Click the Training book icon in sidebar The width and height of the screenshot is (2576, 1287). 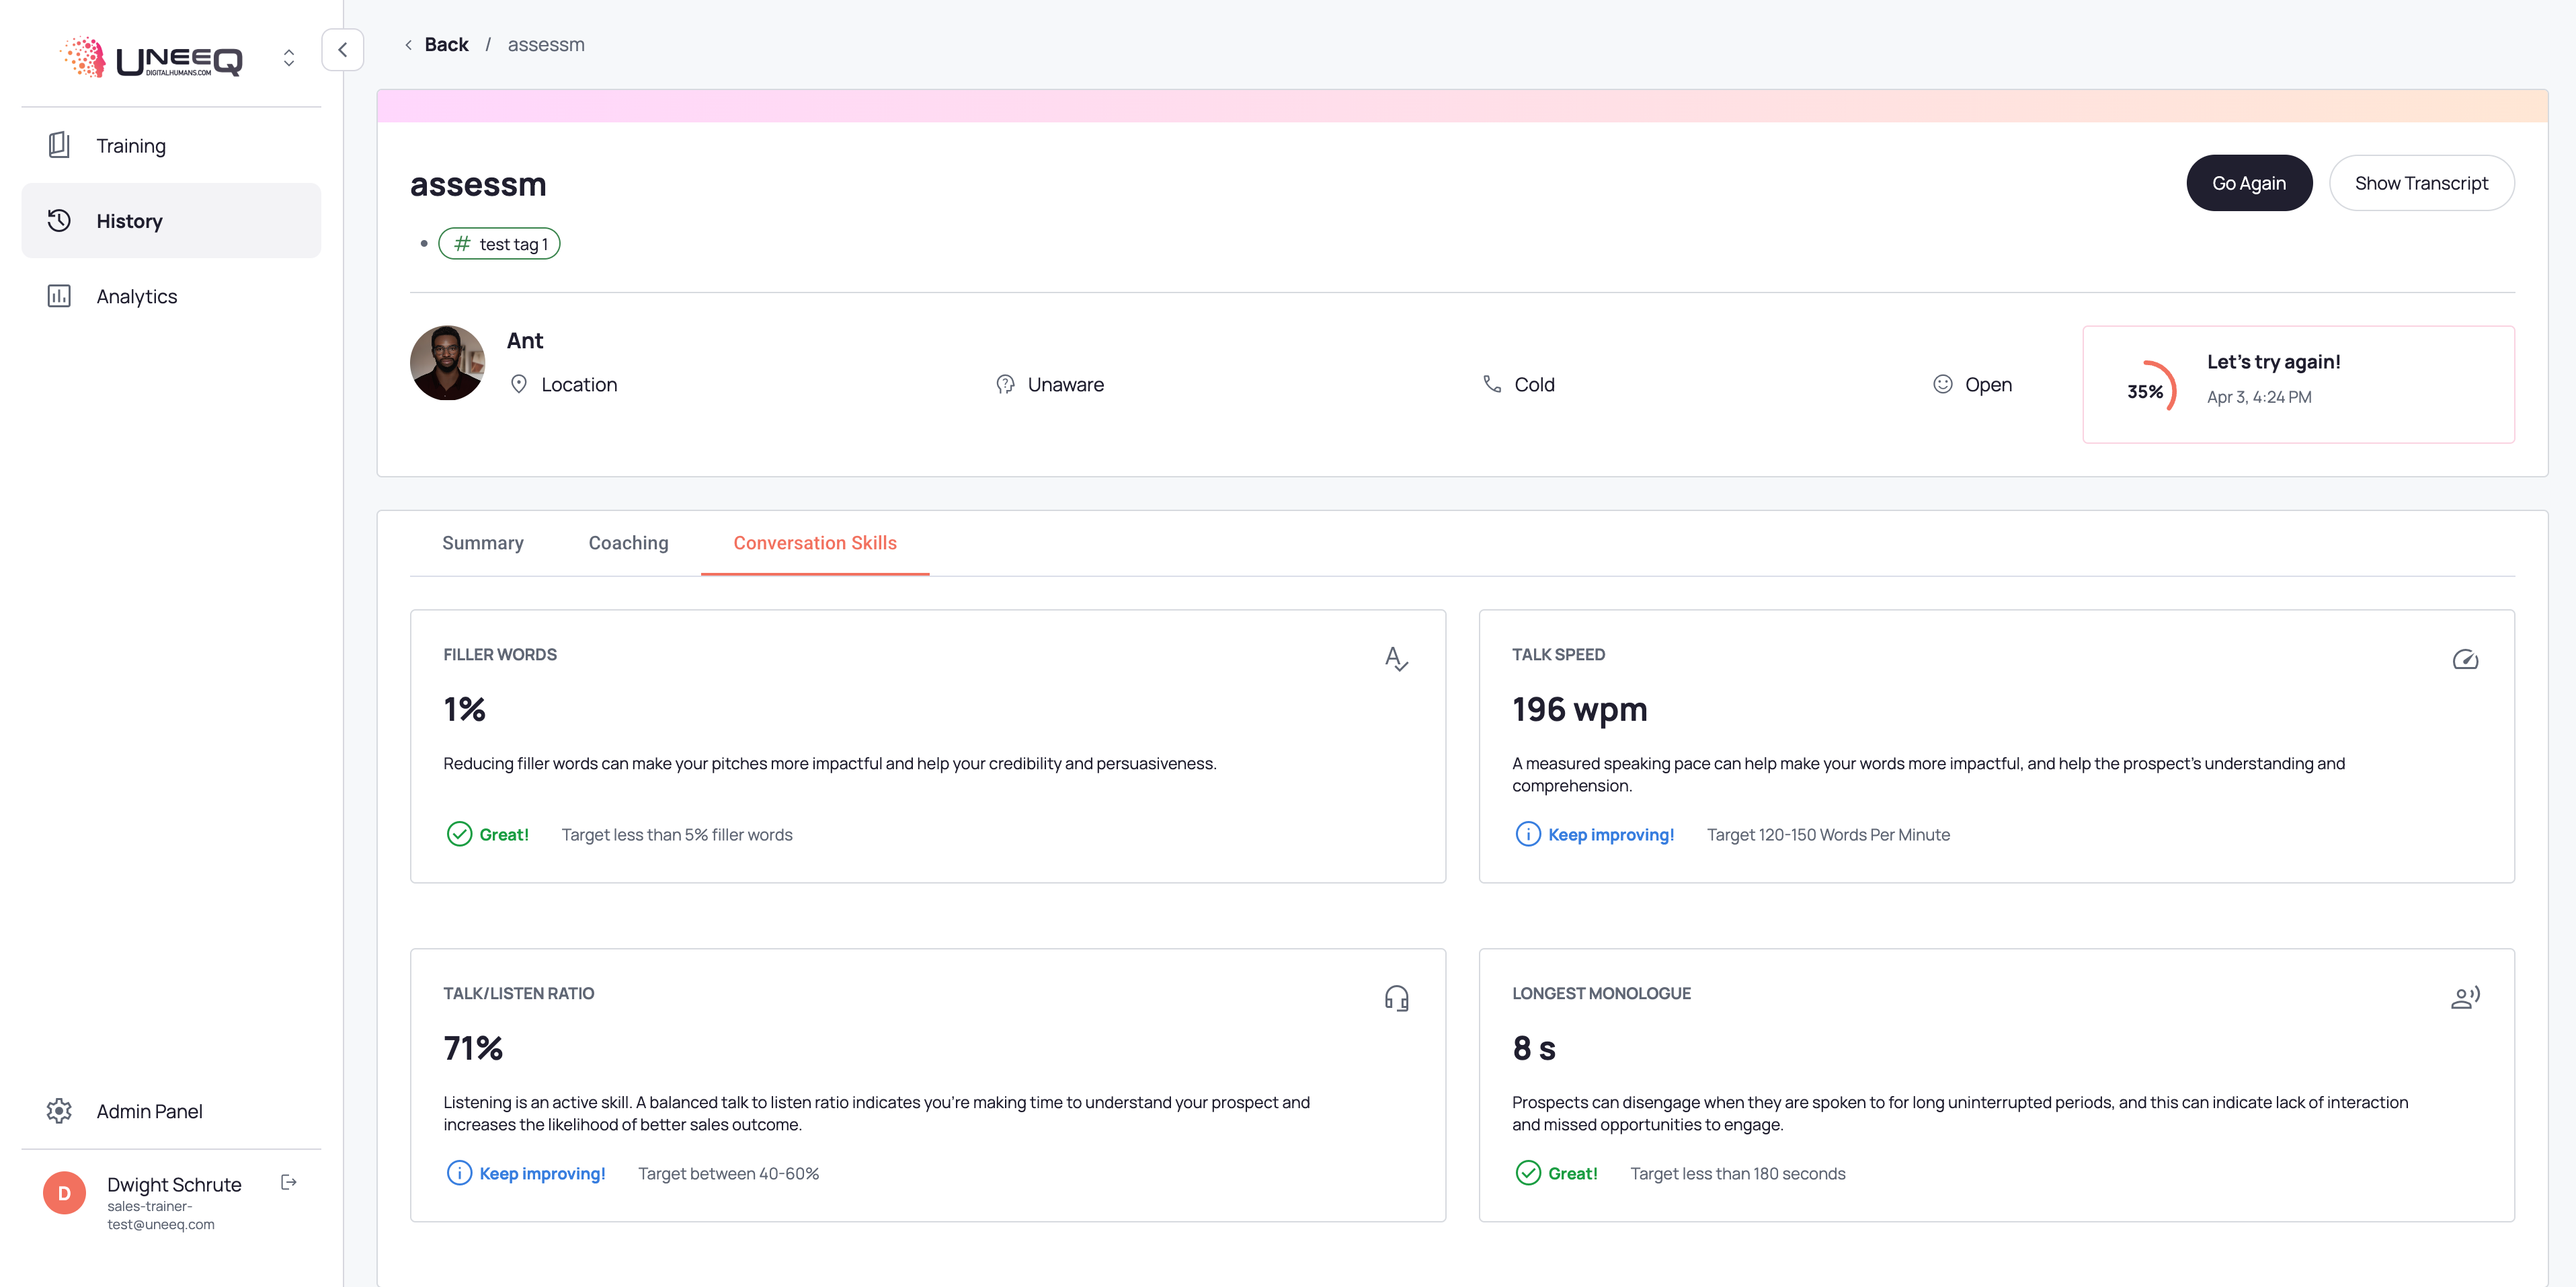(59, 145)
